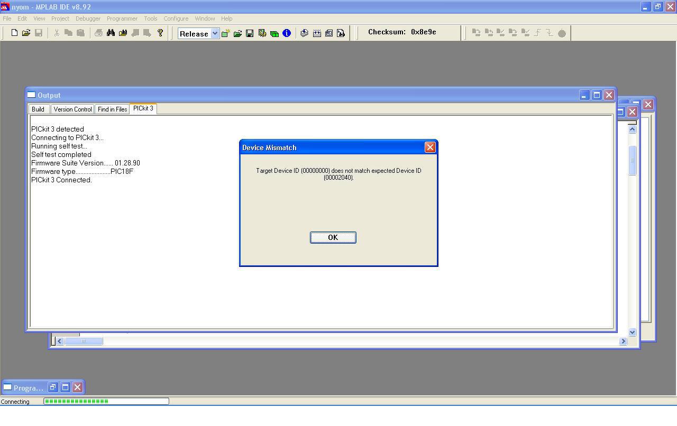
Task: Click the Hold in Reset falling-step icon
Action: (x=550, y=33)
